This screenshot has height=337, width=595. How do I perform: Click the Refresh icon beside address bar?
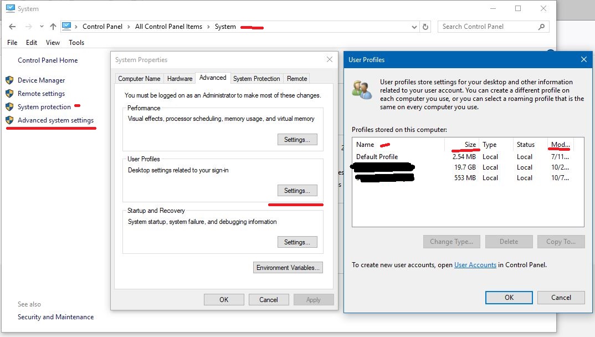tap(425, 27)
